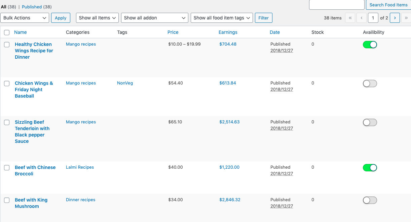The image size is (411, 222).
Task: Disable availability for Healthy Chicken Wings
Action: 370,45
